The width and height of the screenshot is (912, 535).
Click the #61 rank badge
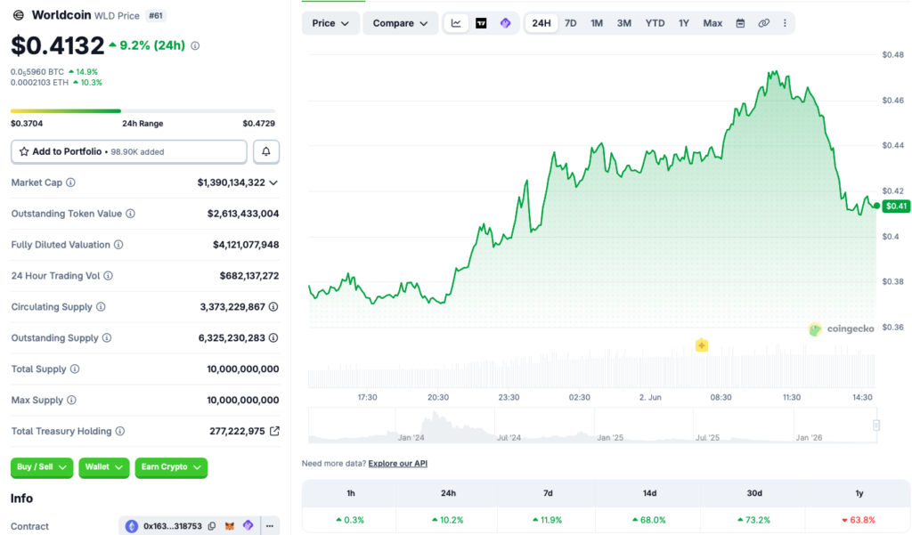(156, 16)
